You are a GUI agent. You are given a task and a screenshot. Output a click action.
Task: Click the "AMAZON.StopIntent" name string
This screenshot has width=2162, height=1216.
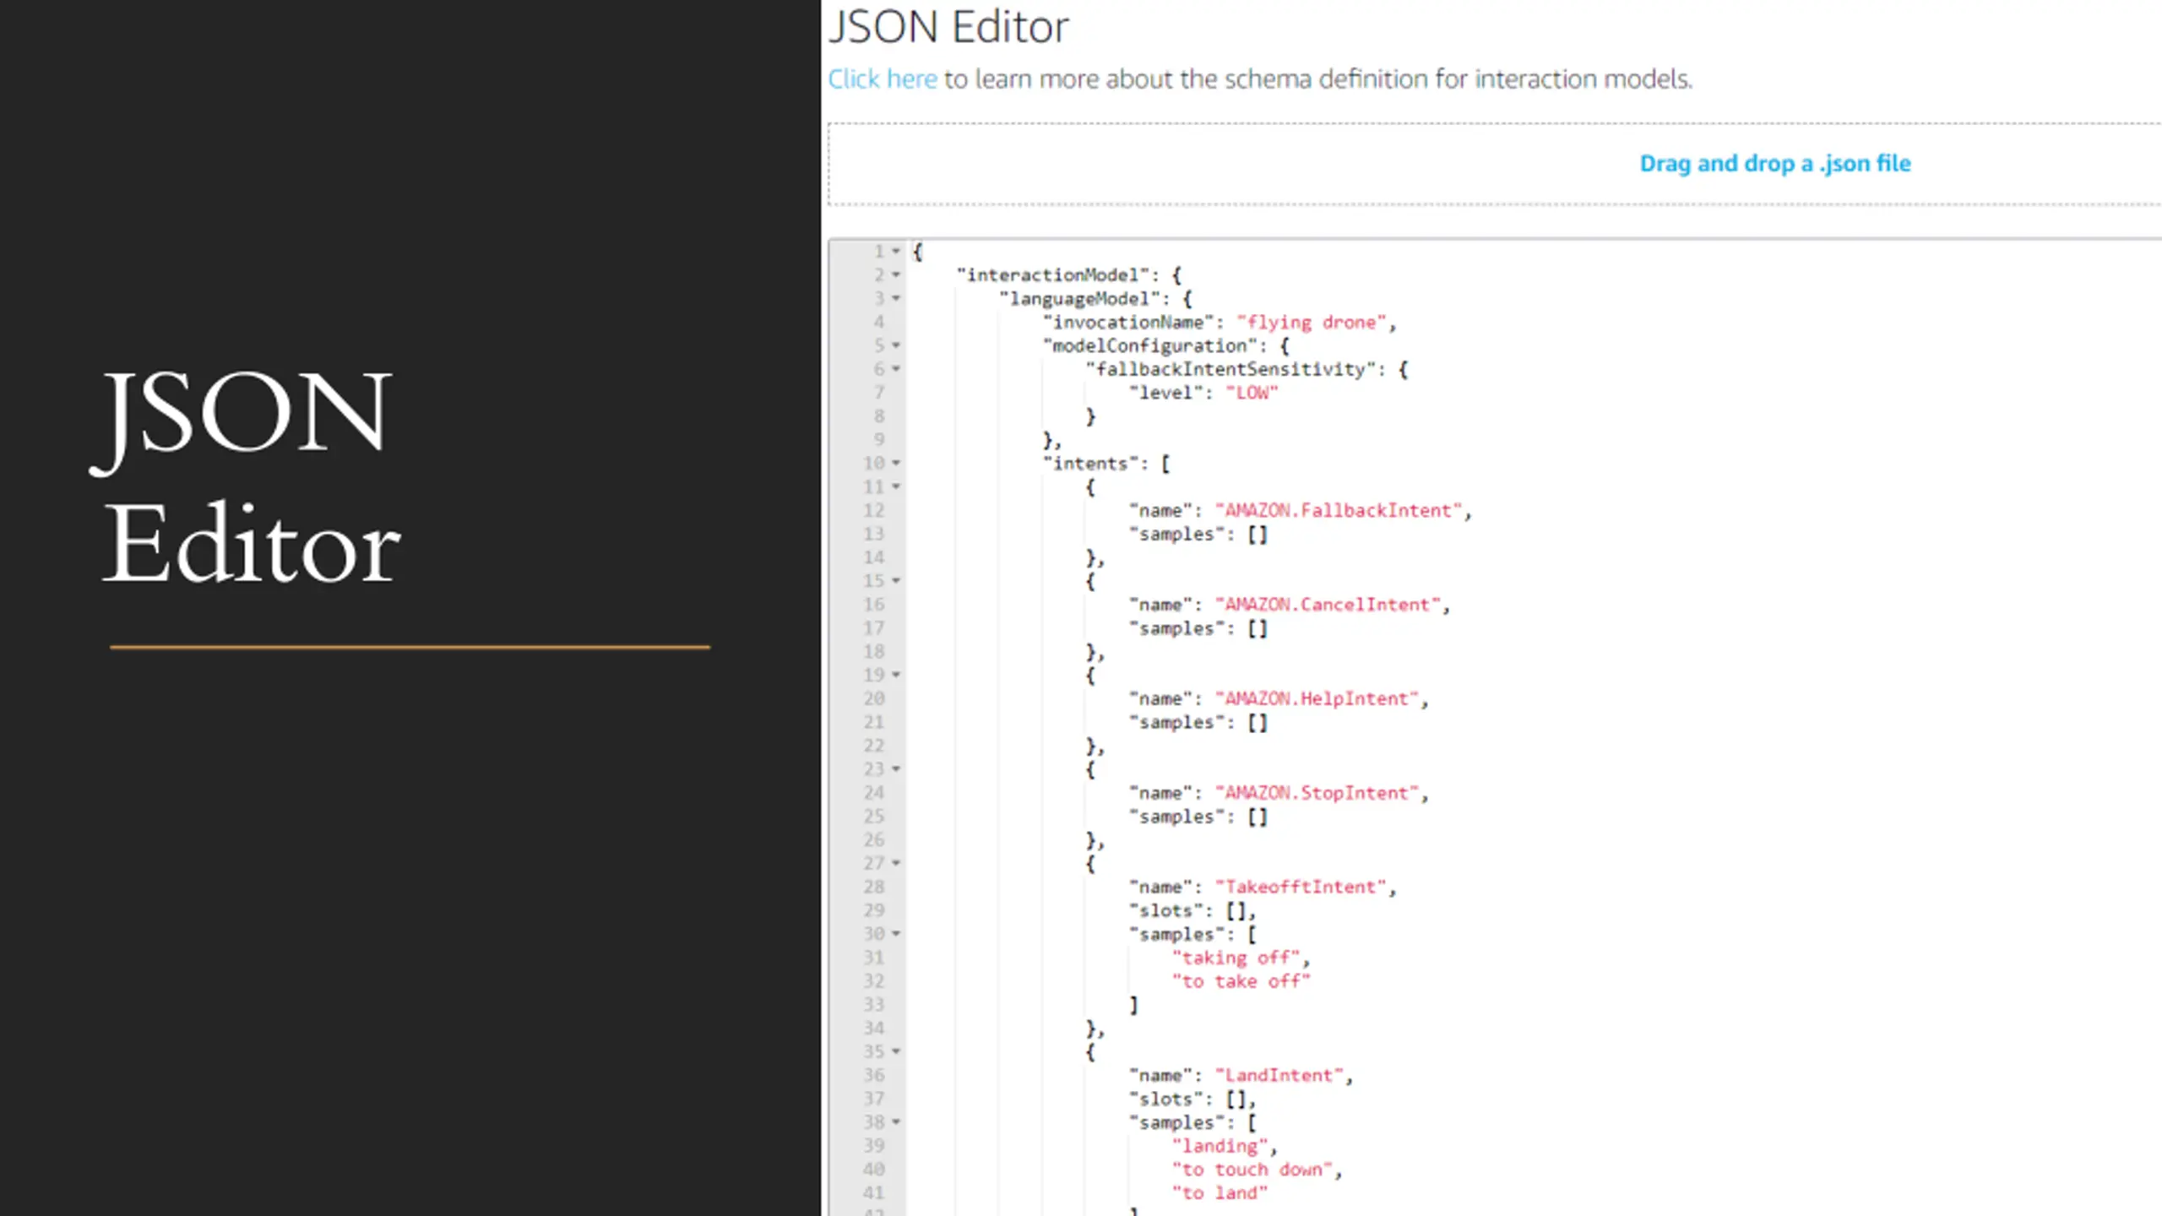point(1317,793)
